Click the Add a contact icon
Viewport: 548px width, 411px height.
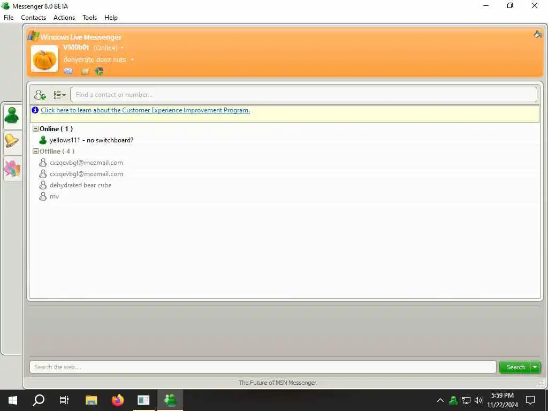pyautogui.click(x=40, y=95)
